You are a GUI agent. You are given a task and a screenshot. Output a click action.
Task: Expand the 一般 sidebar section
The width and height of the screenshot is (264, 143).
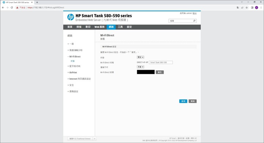click(71, 44)
